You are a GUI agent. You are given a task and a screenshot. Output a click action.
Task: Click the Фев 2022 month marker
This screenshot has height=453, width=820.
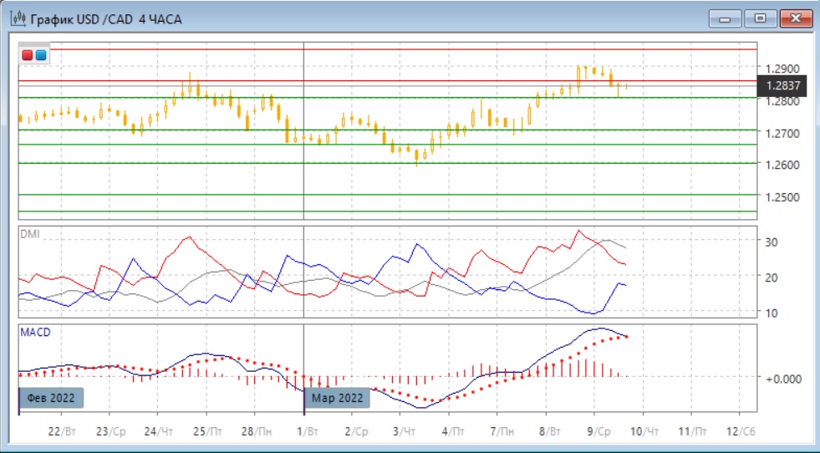pyautogui.click(x=52, y=398)
